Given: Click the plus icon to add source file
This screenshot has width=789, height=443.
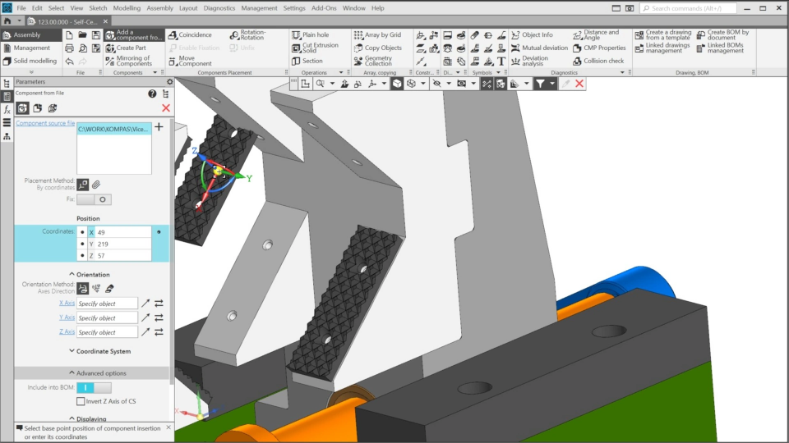Looking at the screenshot, I should pyautogui.click(x=159, y=127).
